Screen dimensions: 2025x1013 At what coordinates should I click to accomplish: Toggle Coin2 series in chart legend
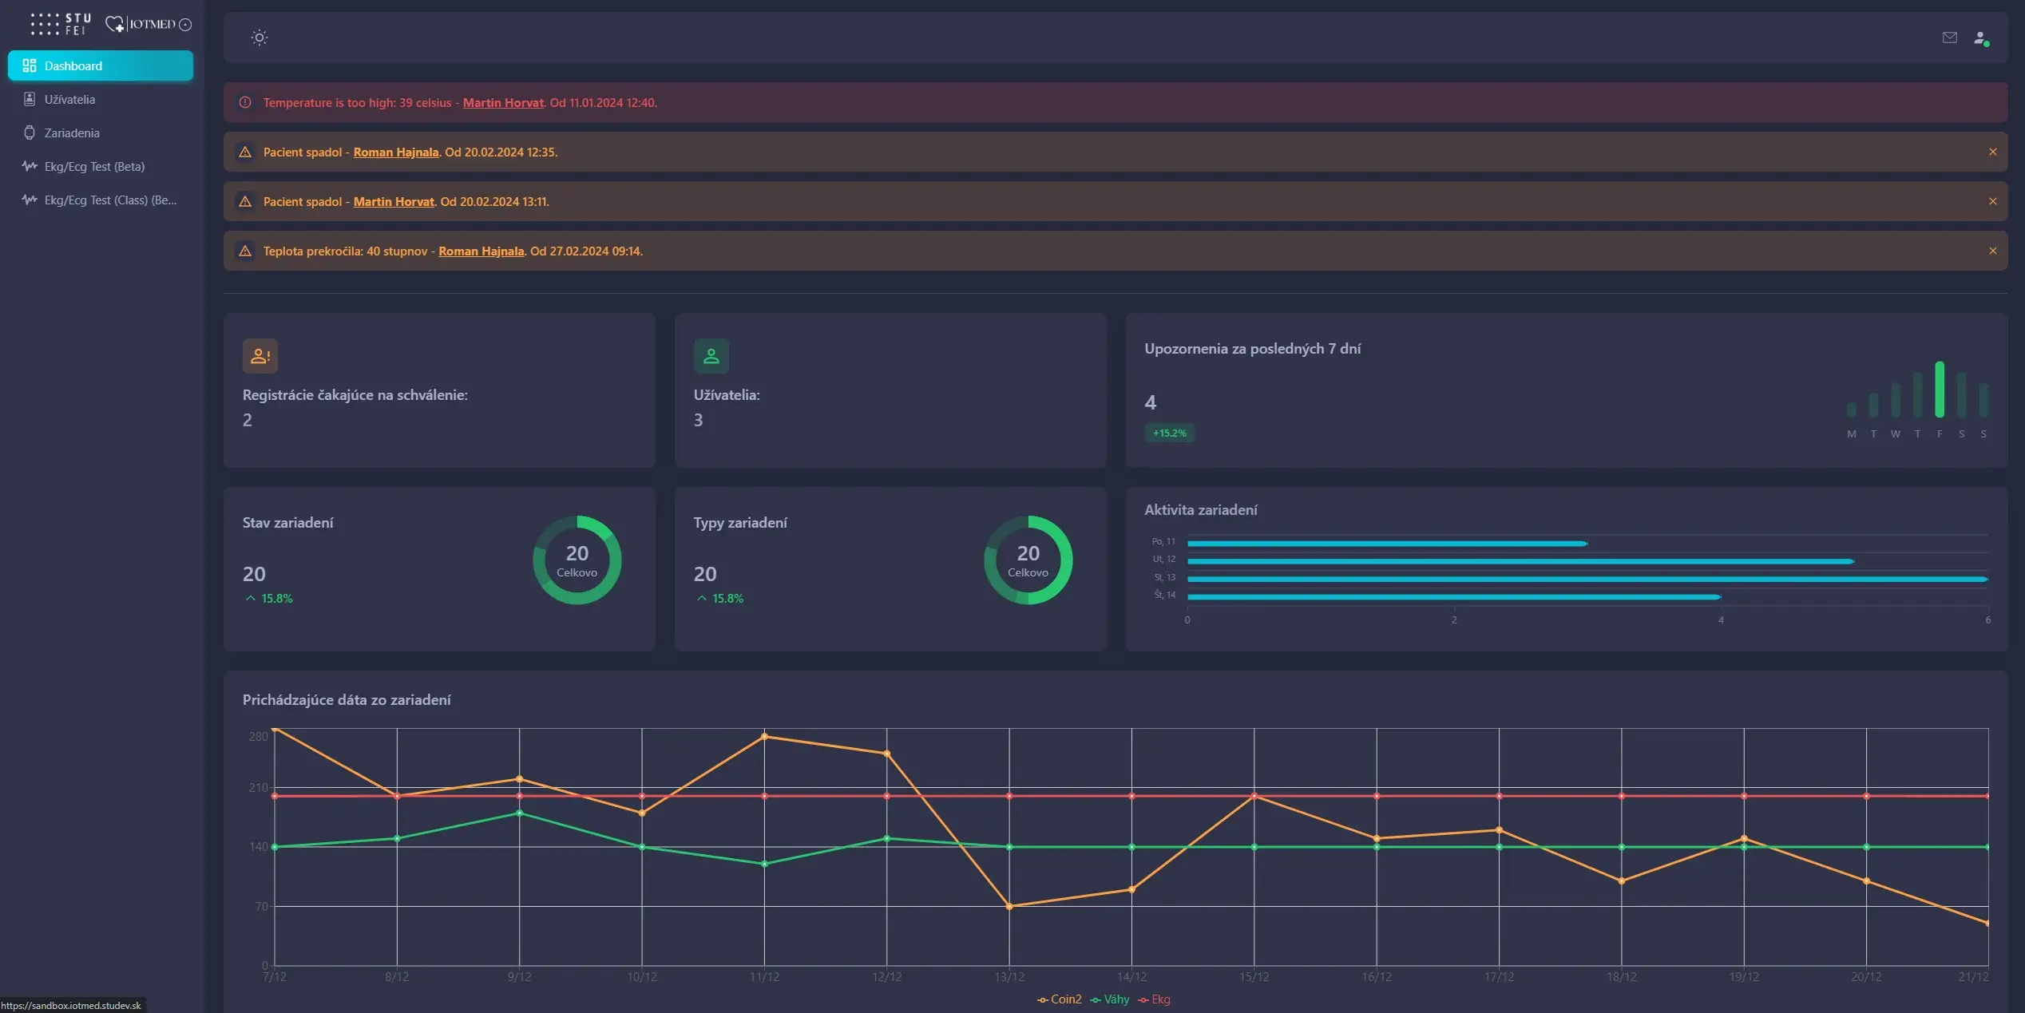[x=1060, y=999]
